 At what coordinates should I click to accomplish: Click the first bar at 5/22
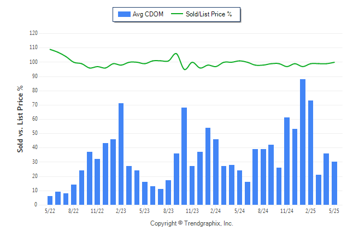pyautogui.click(x=50, y=200)
